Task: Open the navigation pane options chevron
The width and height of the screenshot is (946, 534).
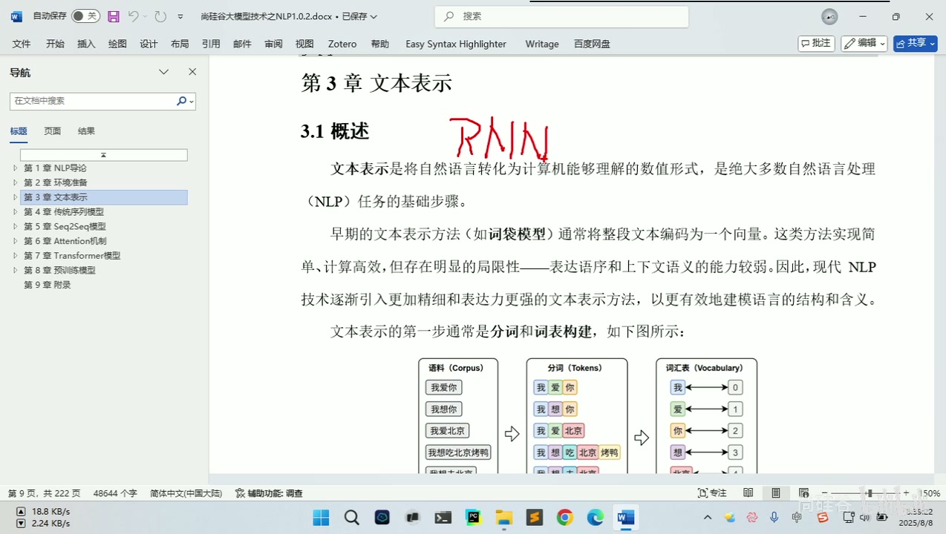Action: coord(164,72)
